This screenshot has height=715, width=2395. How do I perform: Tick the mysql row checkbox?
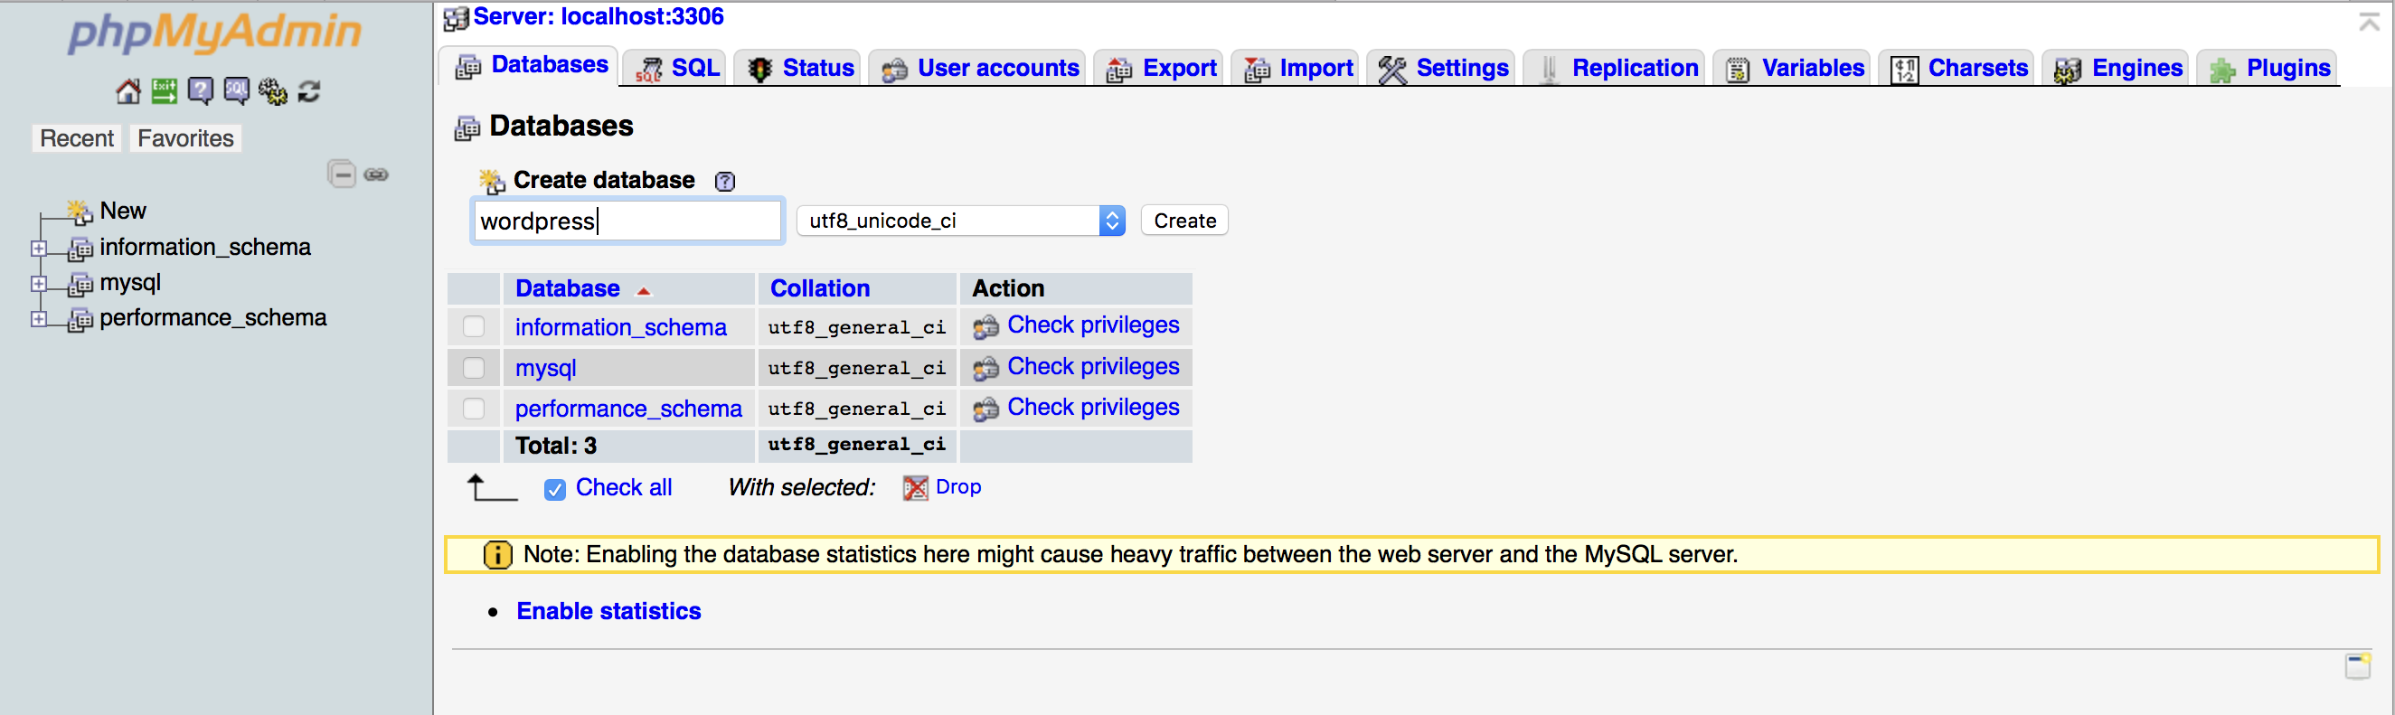click(474, 367)
